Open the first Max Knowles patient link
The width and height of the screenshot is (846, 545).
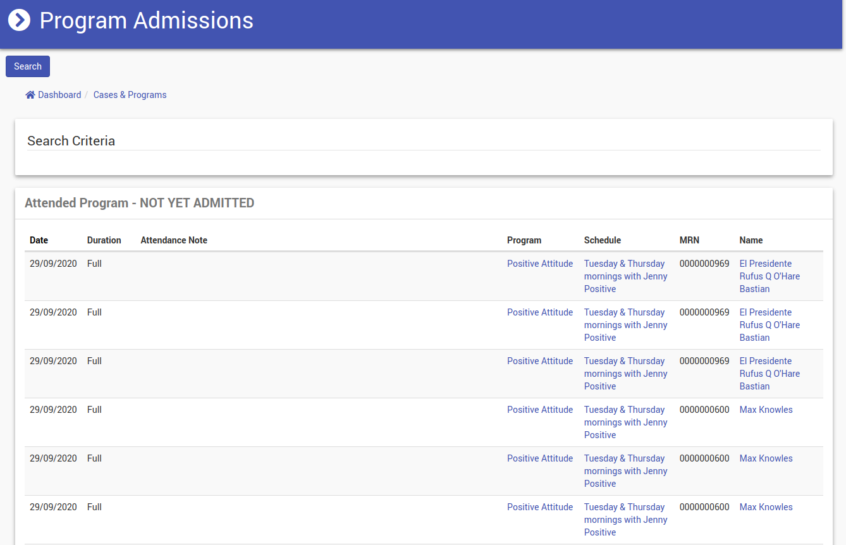click(x=766, y=410)
